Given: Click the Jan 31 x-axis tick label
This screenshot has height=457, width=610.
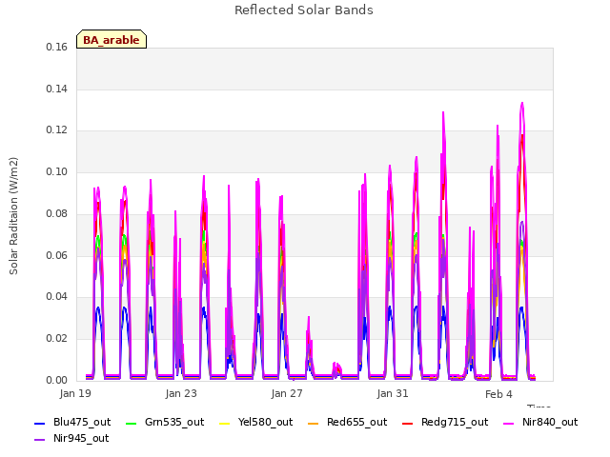Looking at the screenshot, I should [x=393, y=393].
